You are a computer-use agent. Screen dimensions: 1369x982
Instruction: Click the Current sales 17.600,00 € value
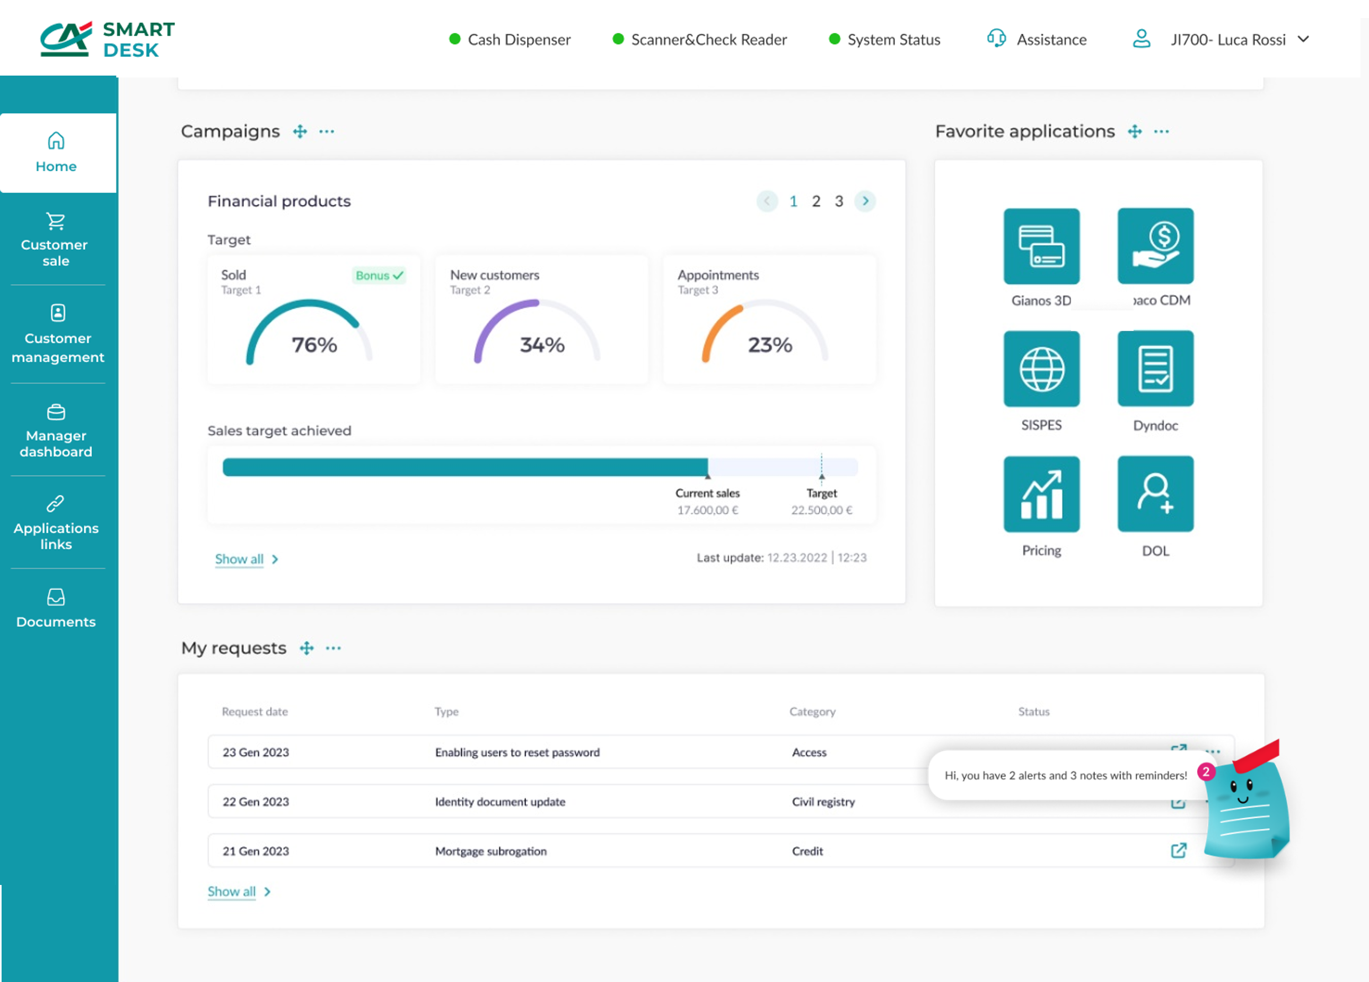[707, 511]
